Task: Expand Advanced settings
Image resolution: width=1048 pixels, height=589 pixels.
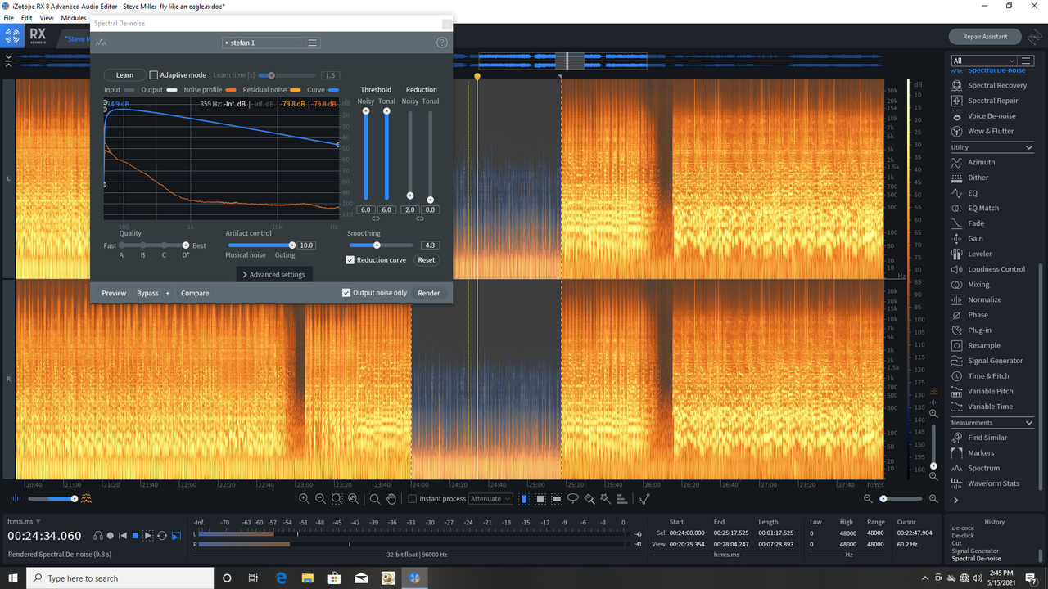Action: (273, 275)
